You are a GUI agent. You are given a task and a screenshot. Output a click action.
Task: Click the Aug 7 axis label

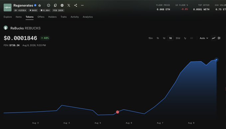click(160, 123)
